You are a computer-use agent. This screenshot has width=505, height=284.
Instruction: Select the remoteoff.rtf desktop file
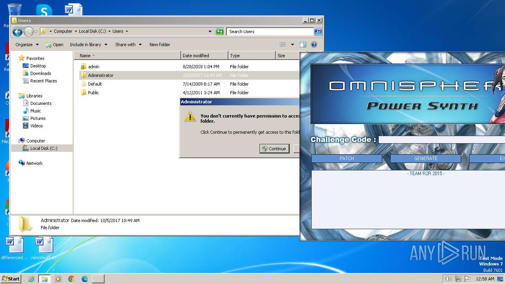click(x=44, y=248)
